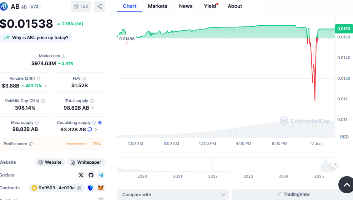Show Max. supply info icon
This screenshot has width=353, height=200.
37,123
